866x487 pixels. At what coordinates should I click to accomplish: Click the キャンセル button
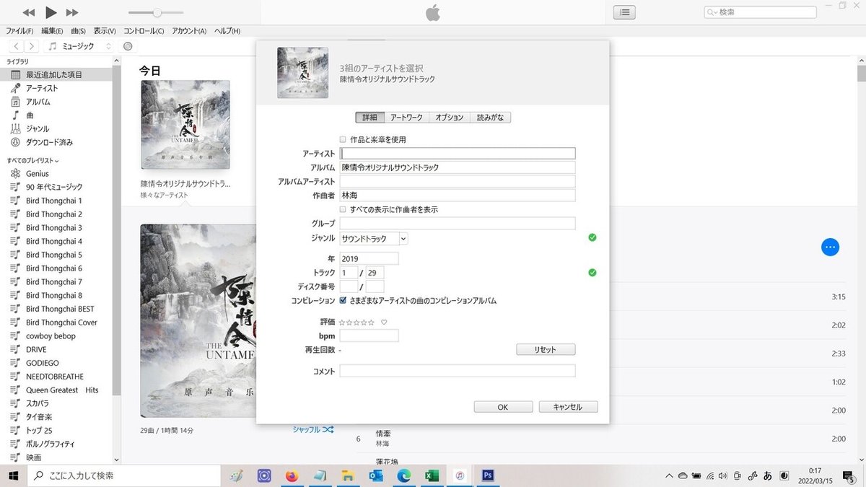(568, 407)
